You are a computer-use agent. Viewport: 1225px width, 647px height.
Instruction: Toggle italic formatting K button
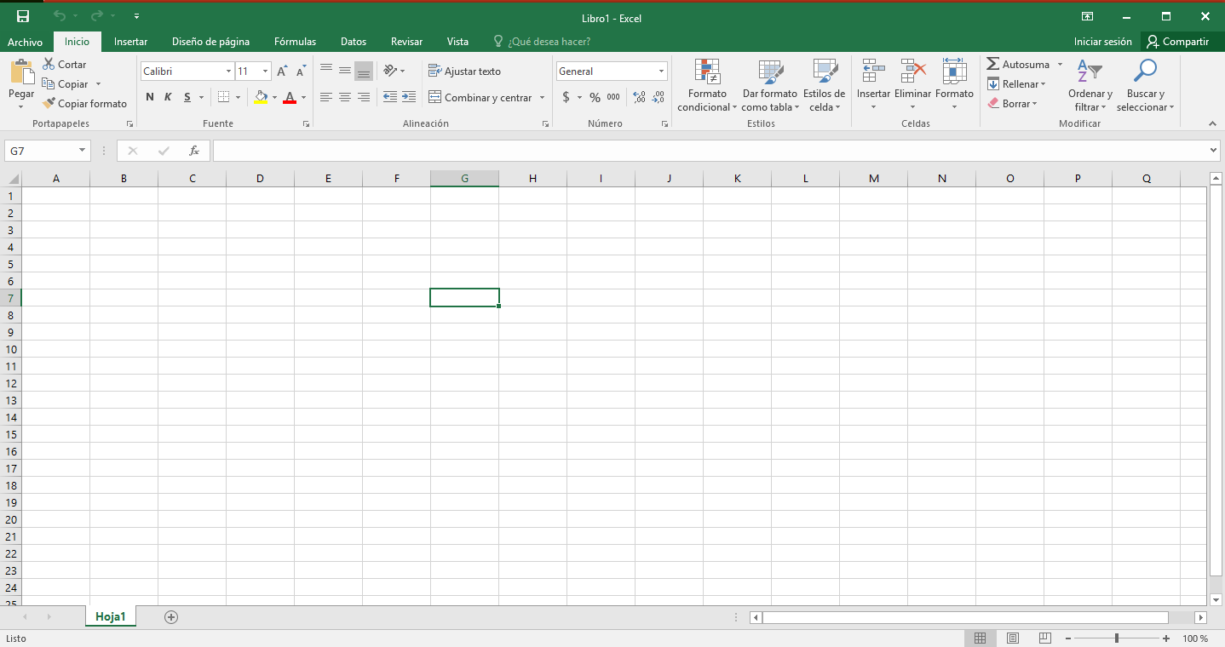[x=168, y=97]
